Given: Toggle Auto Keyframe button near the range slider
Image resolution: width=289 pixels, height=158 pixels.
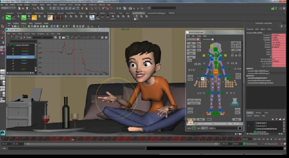Looking at the screenshot, I should 281,144.
